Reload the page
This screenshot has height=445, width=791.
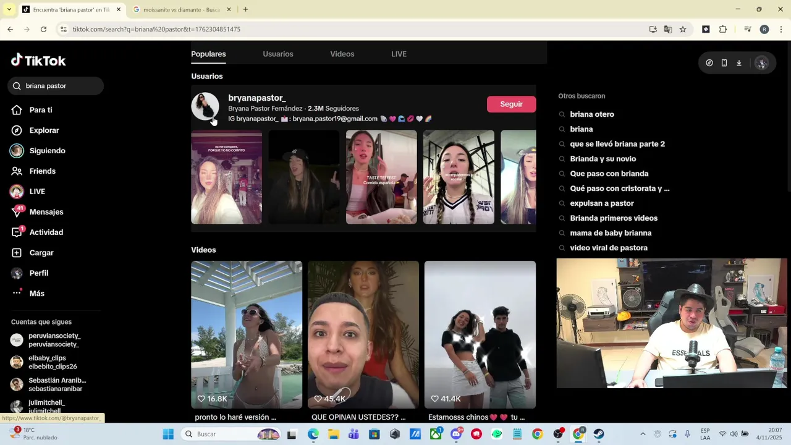pos(43,29)
